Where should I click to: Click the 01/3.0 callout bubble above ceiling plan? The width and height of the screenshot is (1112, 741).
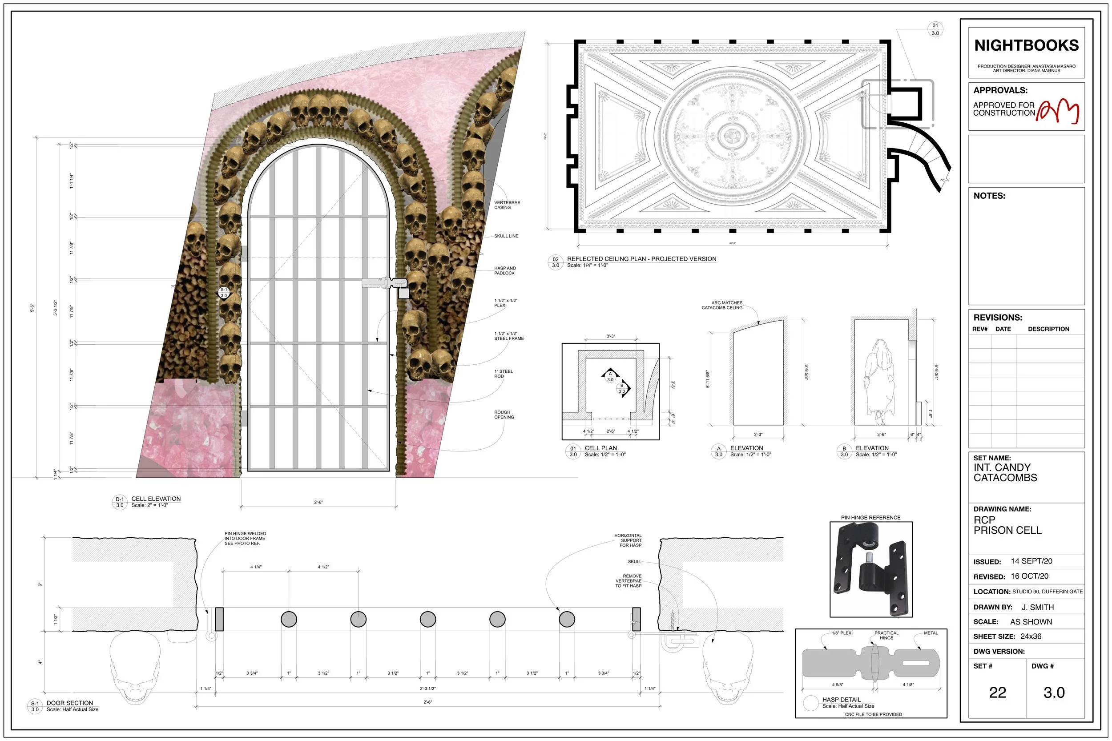[x=935, y=29]
